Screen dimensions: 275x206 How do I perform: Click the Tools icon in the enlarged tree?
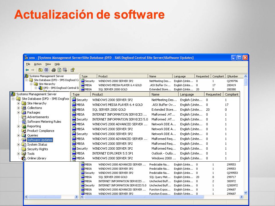tap(24, 154)
